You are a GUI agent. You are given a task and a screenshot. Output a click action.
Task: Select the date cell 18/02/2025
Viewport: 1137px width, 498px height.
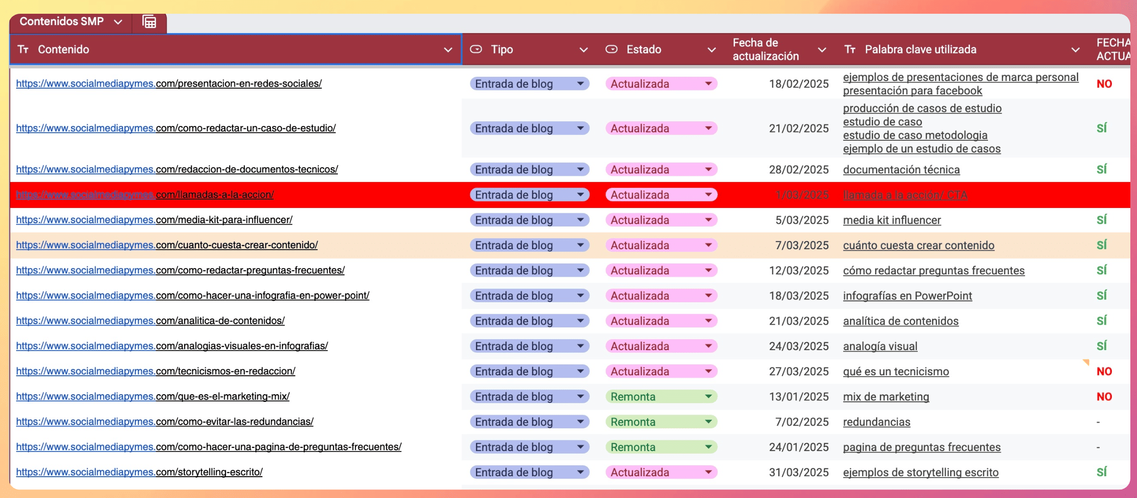[x=798, y=84]
